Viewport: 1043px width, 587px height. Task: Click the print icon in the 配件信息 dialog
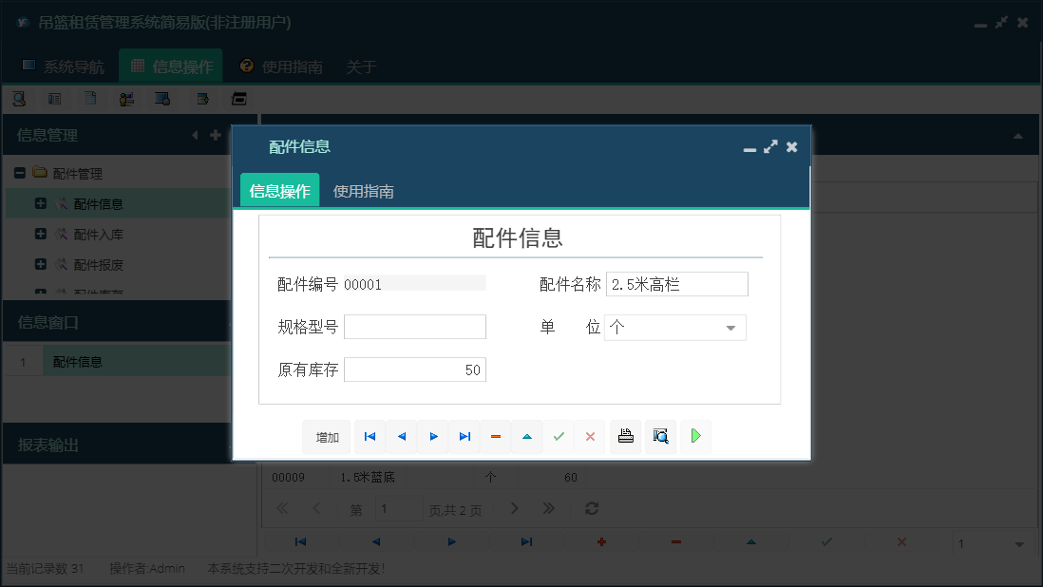tap(625, 436)
